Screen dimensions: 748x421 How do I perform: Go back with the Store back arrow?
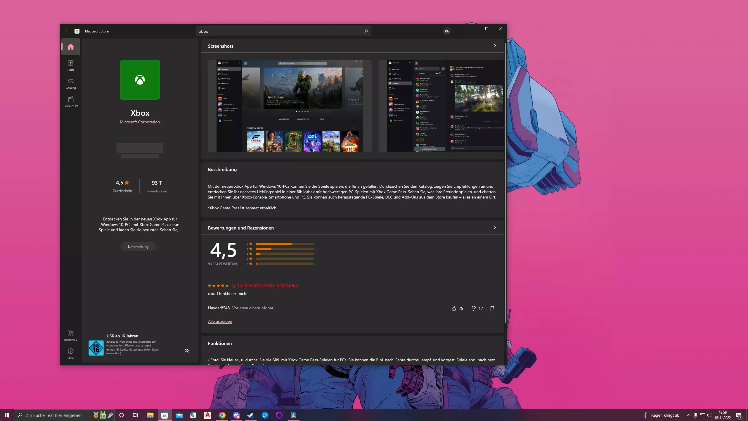coord(67,31)
